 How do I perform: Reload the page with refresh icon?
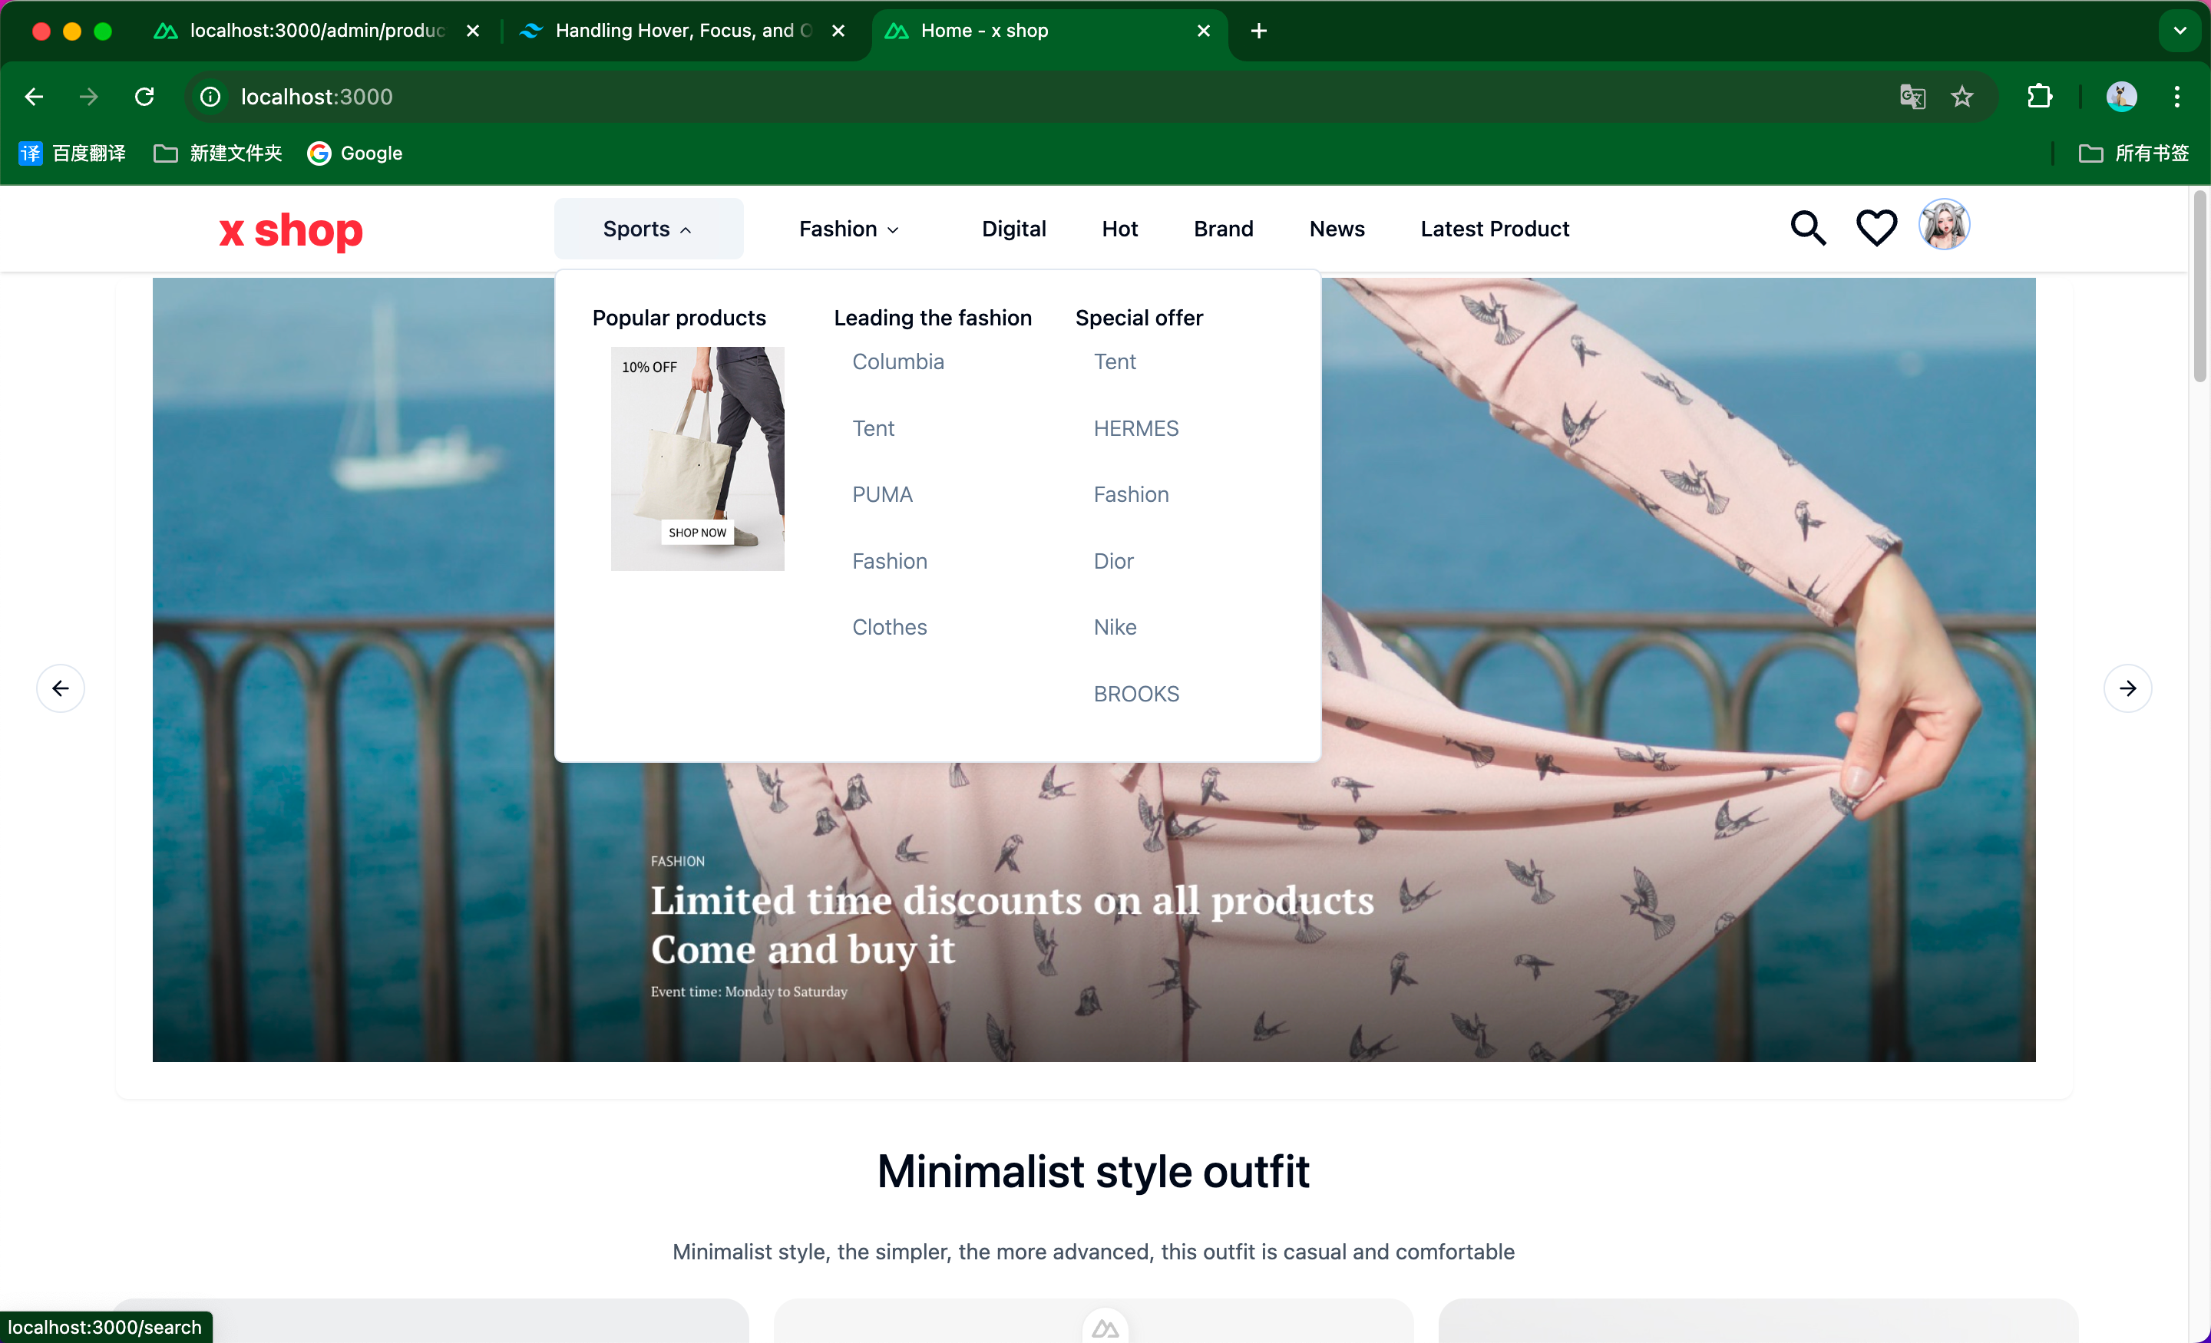point(144,96)
